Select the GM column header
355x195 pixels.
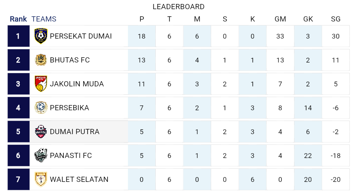pyautogui.click(x=280, y=19)
